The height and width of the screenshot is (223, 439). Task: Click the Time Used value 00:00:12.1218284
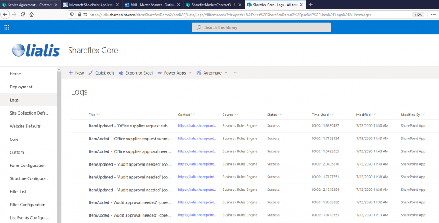[325, 190]
